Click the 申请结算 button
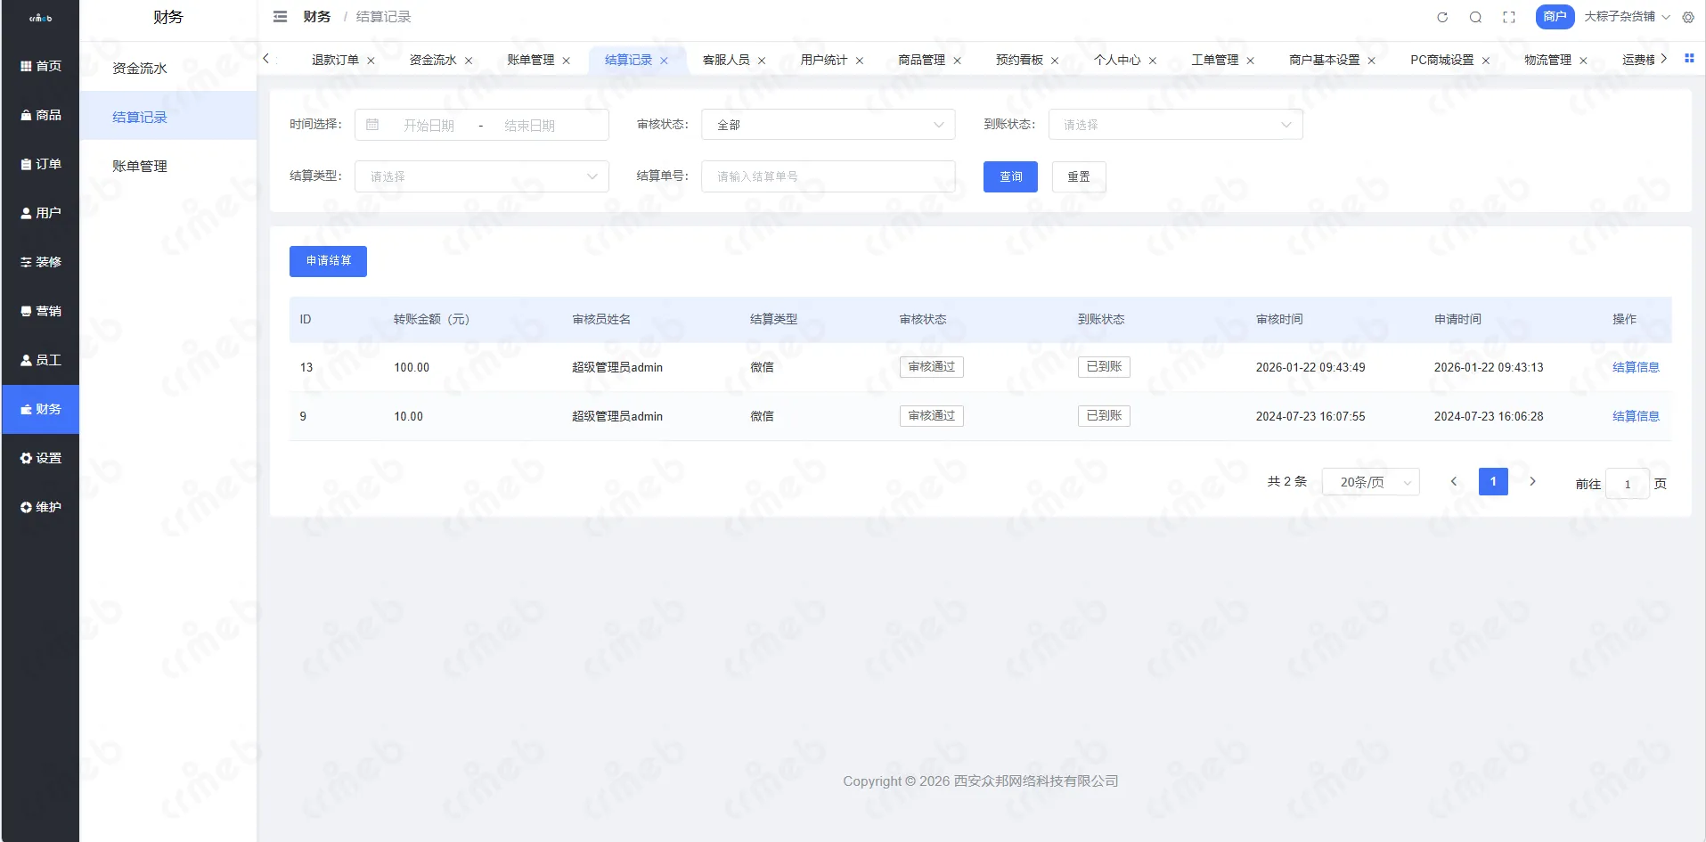This screenshot has height=842, width=1706. (328, 261)
